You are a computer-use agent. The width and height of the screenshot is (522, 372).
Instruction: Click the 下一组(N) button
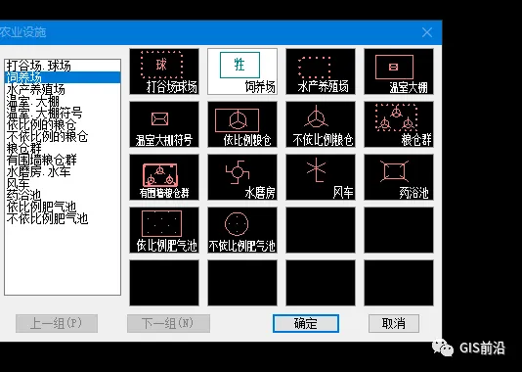click(x=168, y=323)
